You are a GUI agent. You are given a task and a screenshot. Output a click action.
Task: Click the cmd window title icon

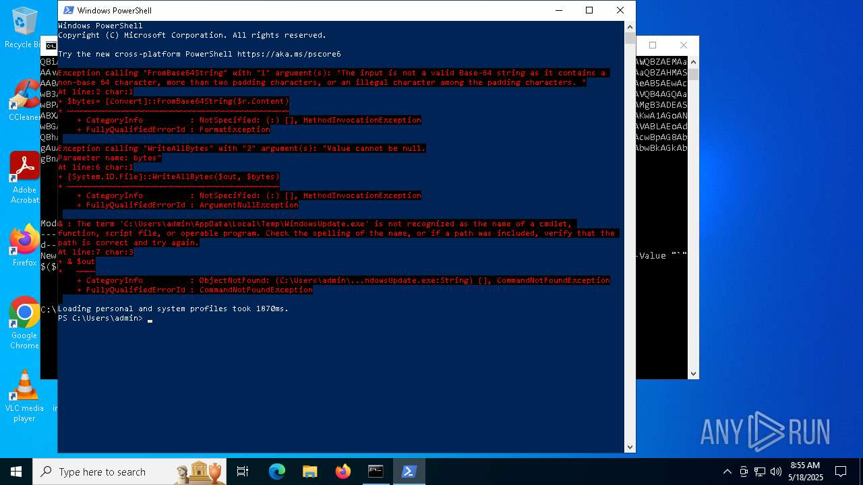pos(51,46)
